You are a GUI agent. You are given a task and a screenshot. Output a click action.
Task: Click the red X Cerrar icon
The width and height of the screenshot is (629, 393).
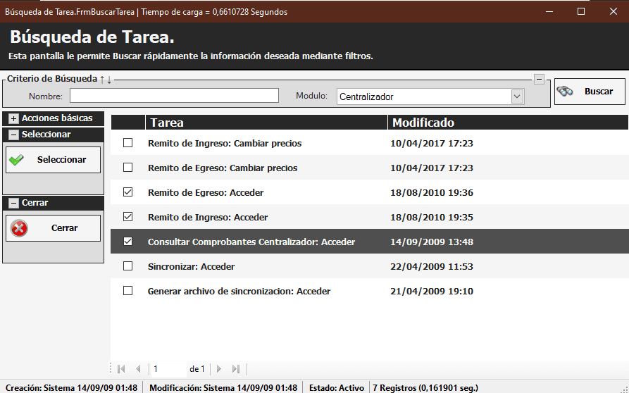[19, 228]
